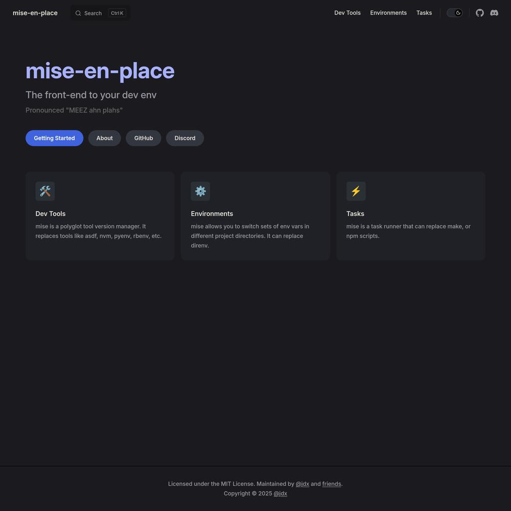This screenshot has width=511, height=511.
Task: Open the Tasks feature card heading
Action: tap(355, 214)
